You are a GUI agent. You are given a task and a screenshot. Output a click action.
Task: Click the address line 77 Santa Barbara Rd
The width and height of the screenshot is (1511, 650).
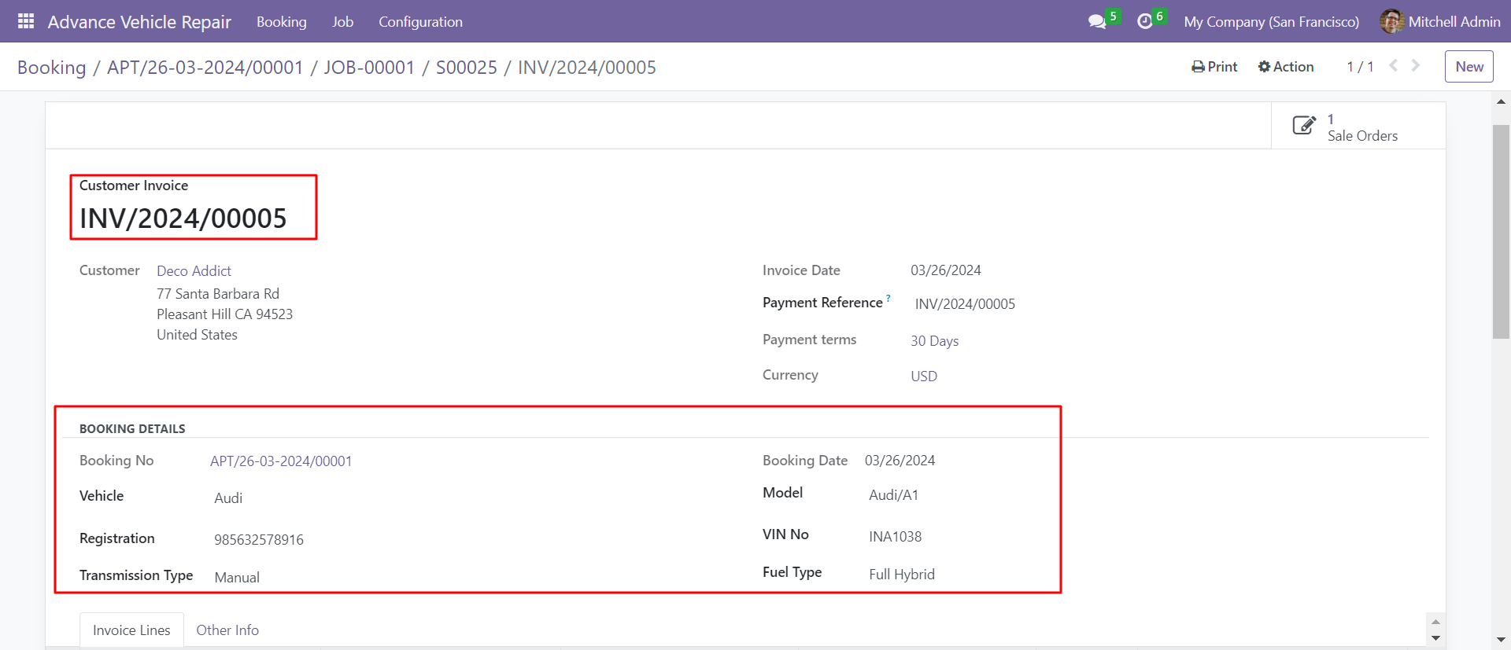[x=218, y=294]
